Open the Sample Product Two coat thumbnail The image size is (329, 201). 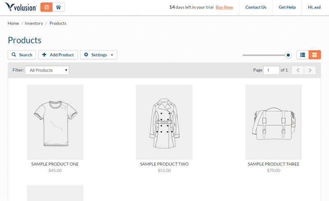pyautogui.click(x=164, y=122)
